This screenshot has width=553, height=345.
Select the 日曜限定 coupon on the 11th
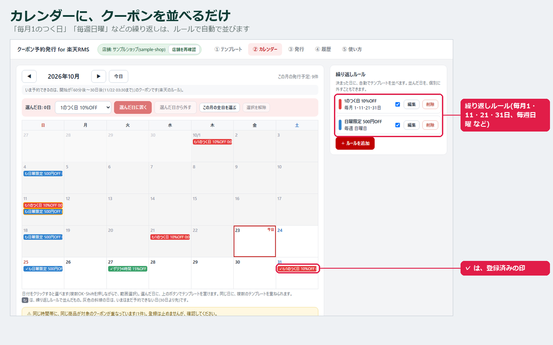point(43,212)
